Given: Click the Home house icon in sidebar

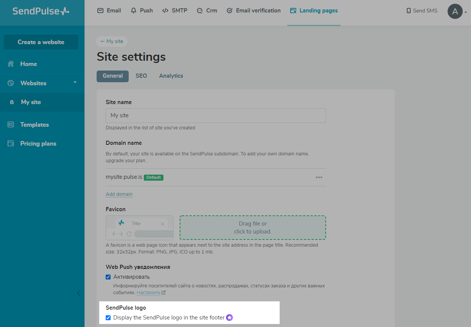Looking at the screenshot, I should pyautogui.click(x=11, y=64).
